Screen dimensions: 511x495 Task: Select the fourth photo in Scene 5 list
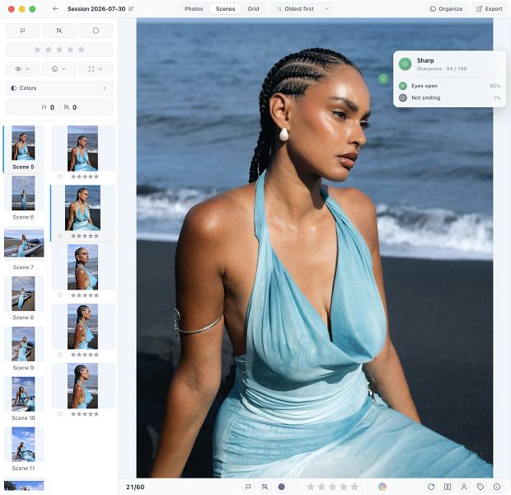coord(82,327)
